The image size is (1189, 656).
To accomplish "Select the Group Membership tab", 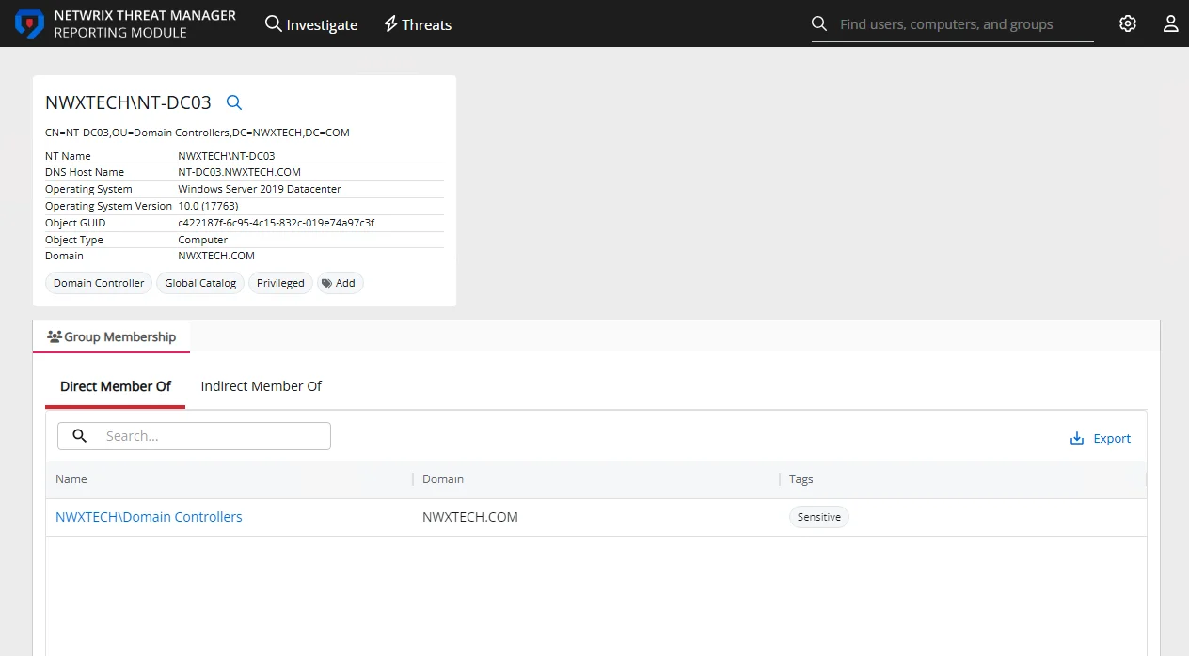I will pos(112,336).
